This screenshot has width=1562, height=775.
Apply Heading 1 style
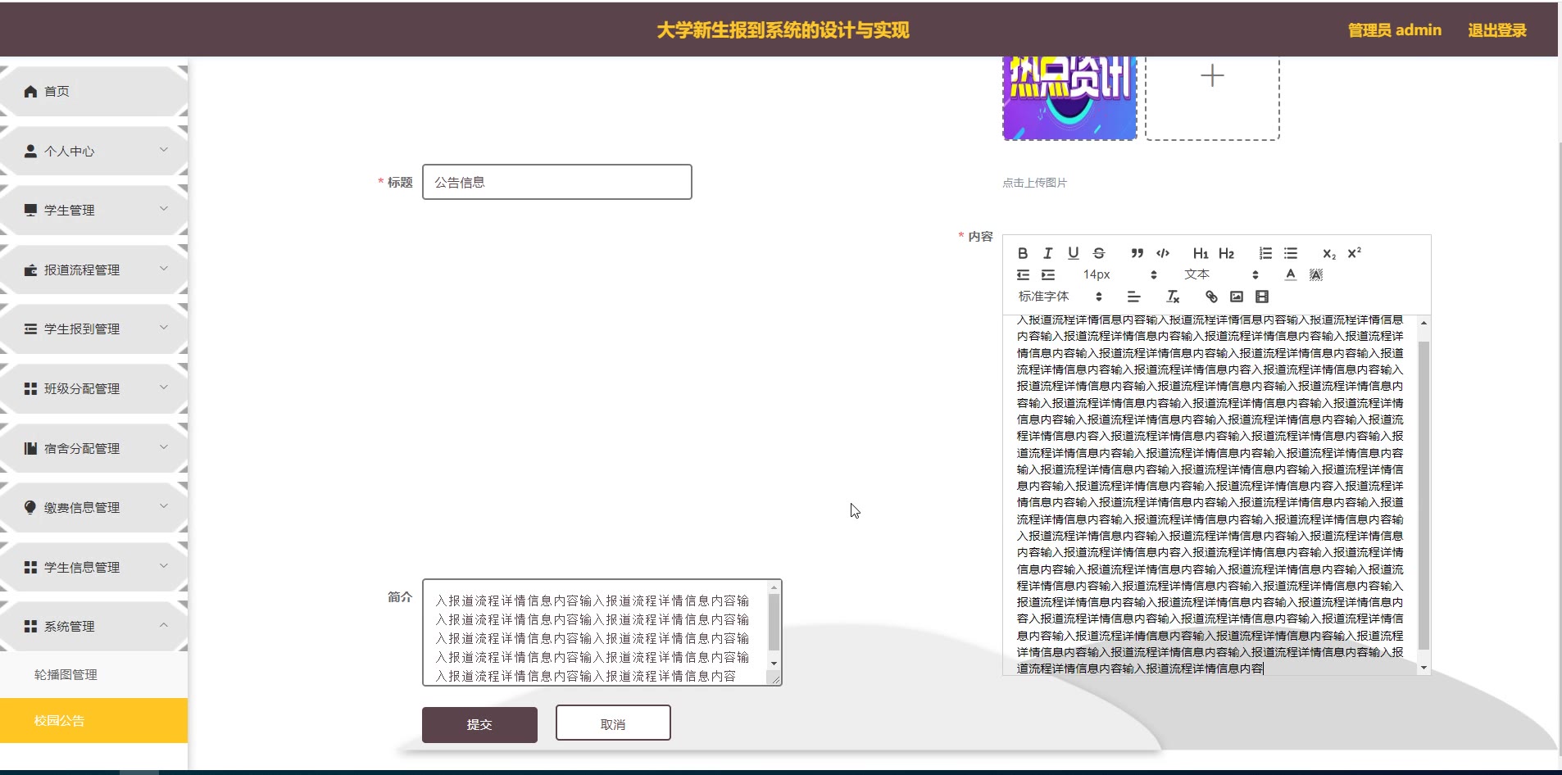[1201, 253]
